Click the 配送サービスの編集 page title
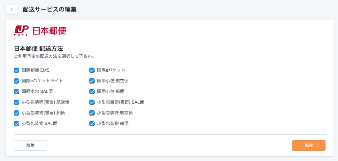Image resolution: width=338 pixels, height=161 pixels. point(50,9)
